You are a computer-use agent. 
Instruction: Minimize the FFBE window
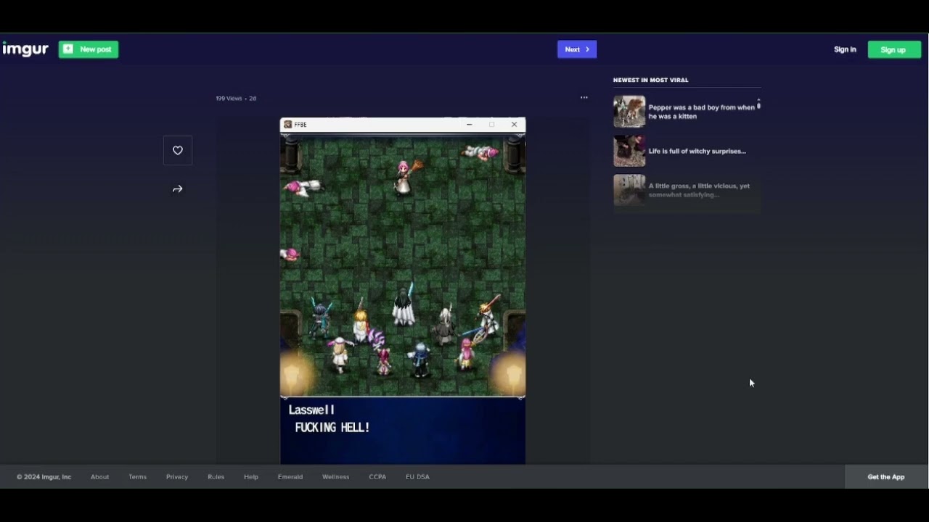click(x=470, y=125)
